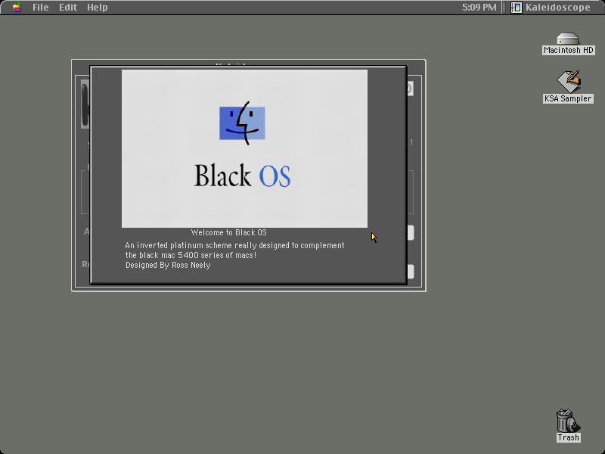Image resolution: width=605 pixels, height=454 pixels.
Task: Click the Kaleidoscope application menu icon
Action: [517, 8]
